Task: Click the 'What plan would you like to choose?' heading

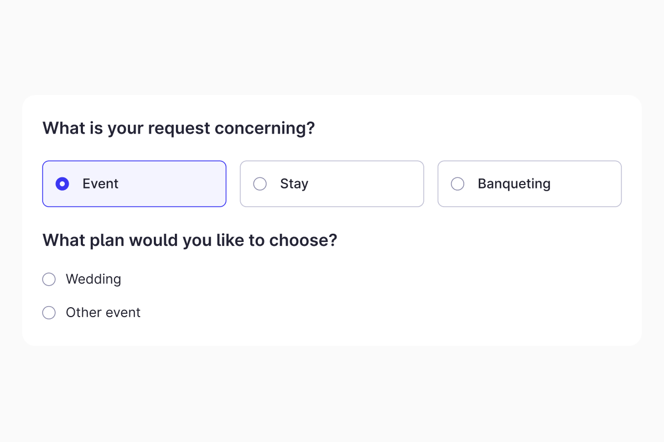Action: [x=190, y=240]
